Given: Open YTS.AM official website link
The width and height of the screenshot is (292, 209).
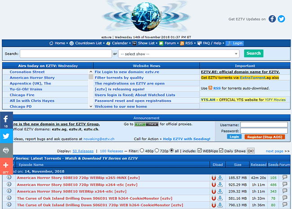Looking at the screenshot, I should (x=208, y=100).
